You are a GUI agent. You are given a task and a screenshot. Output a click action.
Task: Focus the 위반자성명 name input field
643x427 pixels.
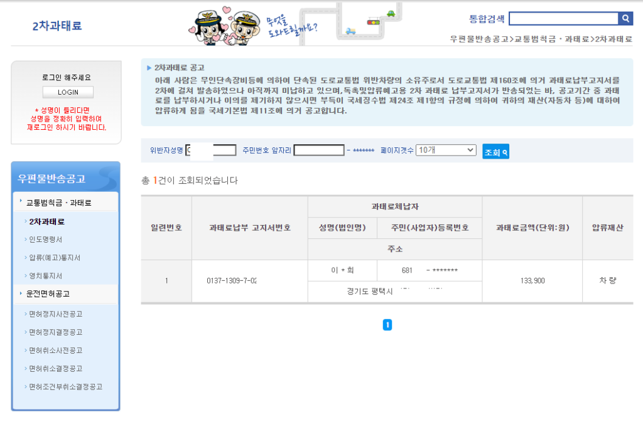point(211,150)
